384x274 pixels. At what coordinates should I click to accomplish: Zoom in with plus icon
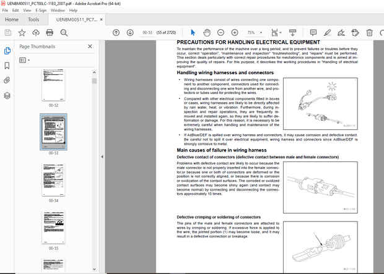(235, 33)
